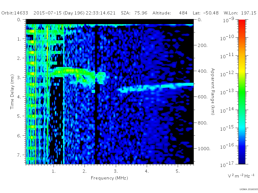Click the 7. tick on time delay axis
This screenshot has height=193, width=258.
[x=19, y=155]
